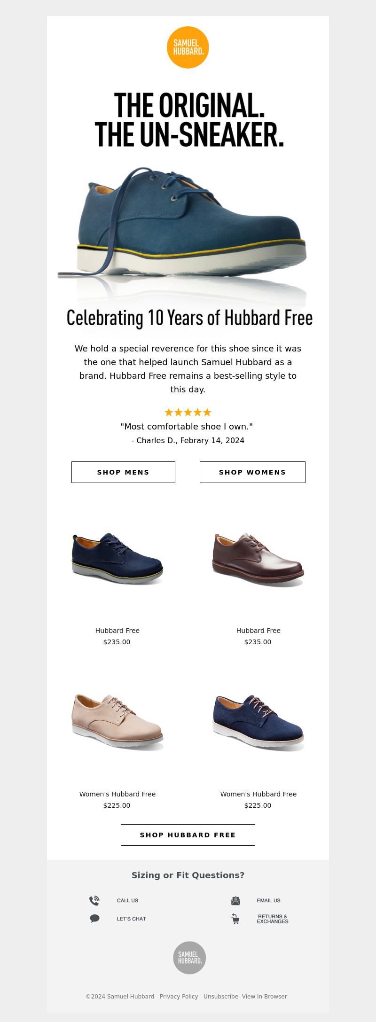The height and width of the screenshot is (1022, 376).
Task: Select the beige Women's Hubbard Free shoe
Action: tap(117, 722)
